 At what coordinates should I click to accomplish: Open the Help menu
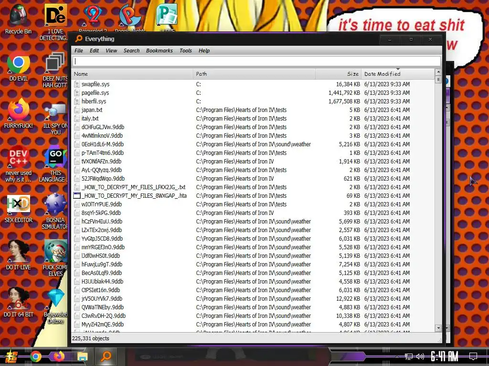(x=204, y=51)
